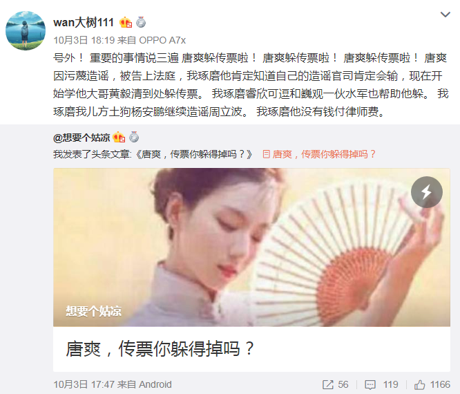Open the article cover image

(x=251, y=247)
